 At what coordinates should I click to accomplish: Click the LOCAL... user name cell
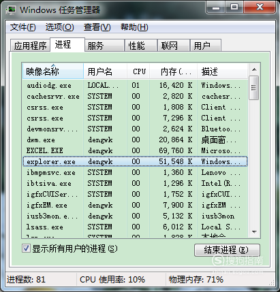tap(103, 85)
